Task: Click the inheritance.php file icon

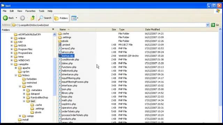Action: tap(60, 74)
